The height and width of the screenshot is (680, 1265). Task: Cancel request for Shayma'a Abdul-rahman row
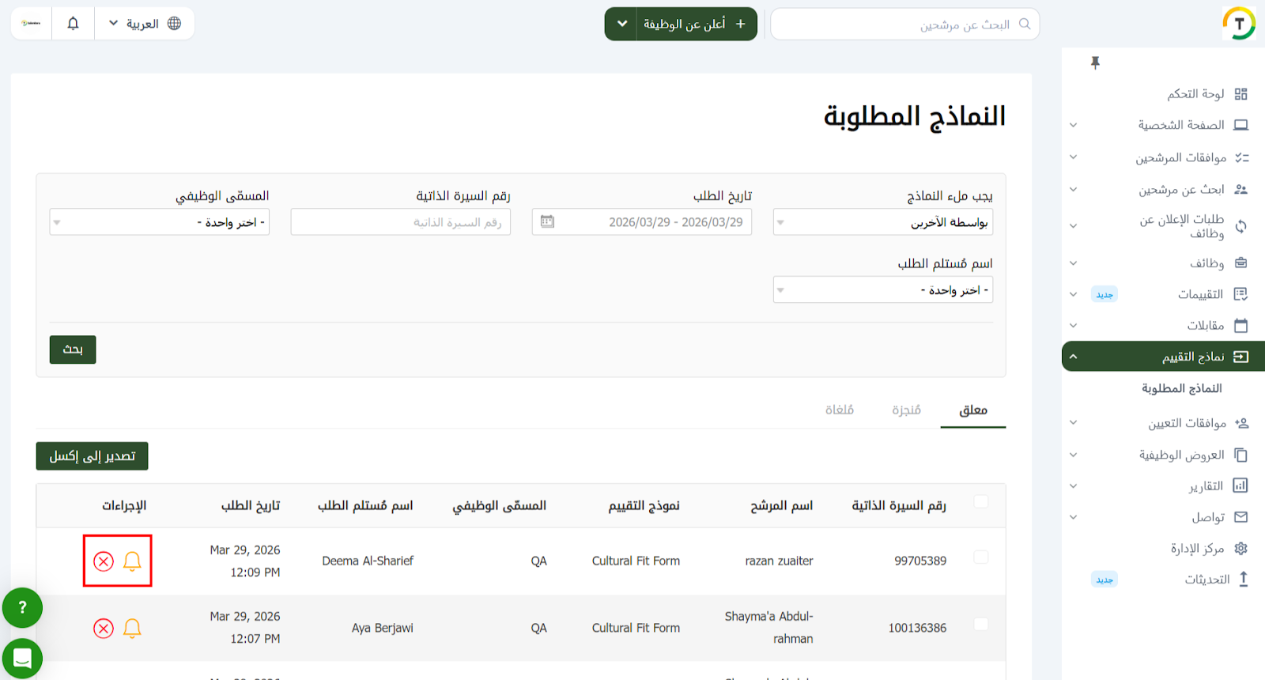click(x=104, y=629)
